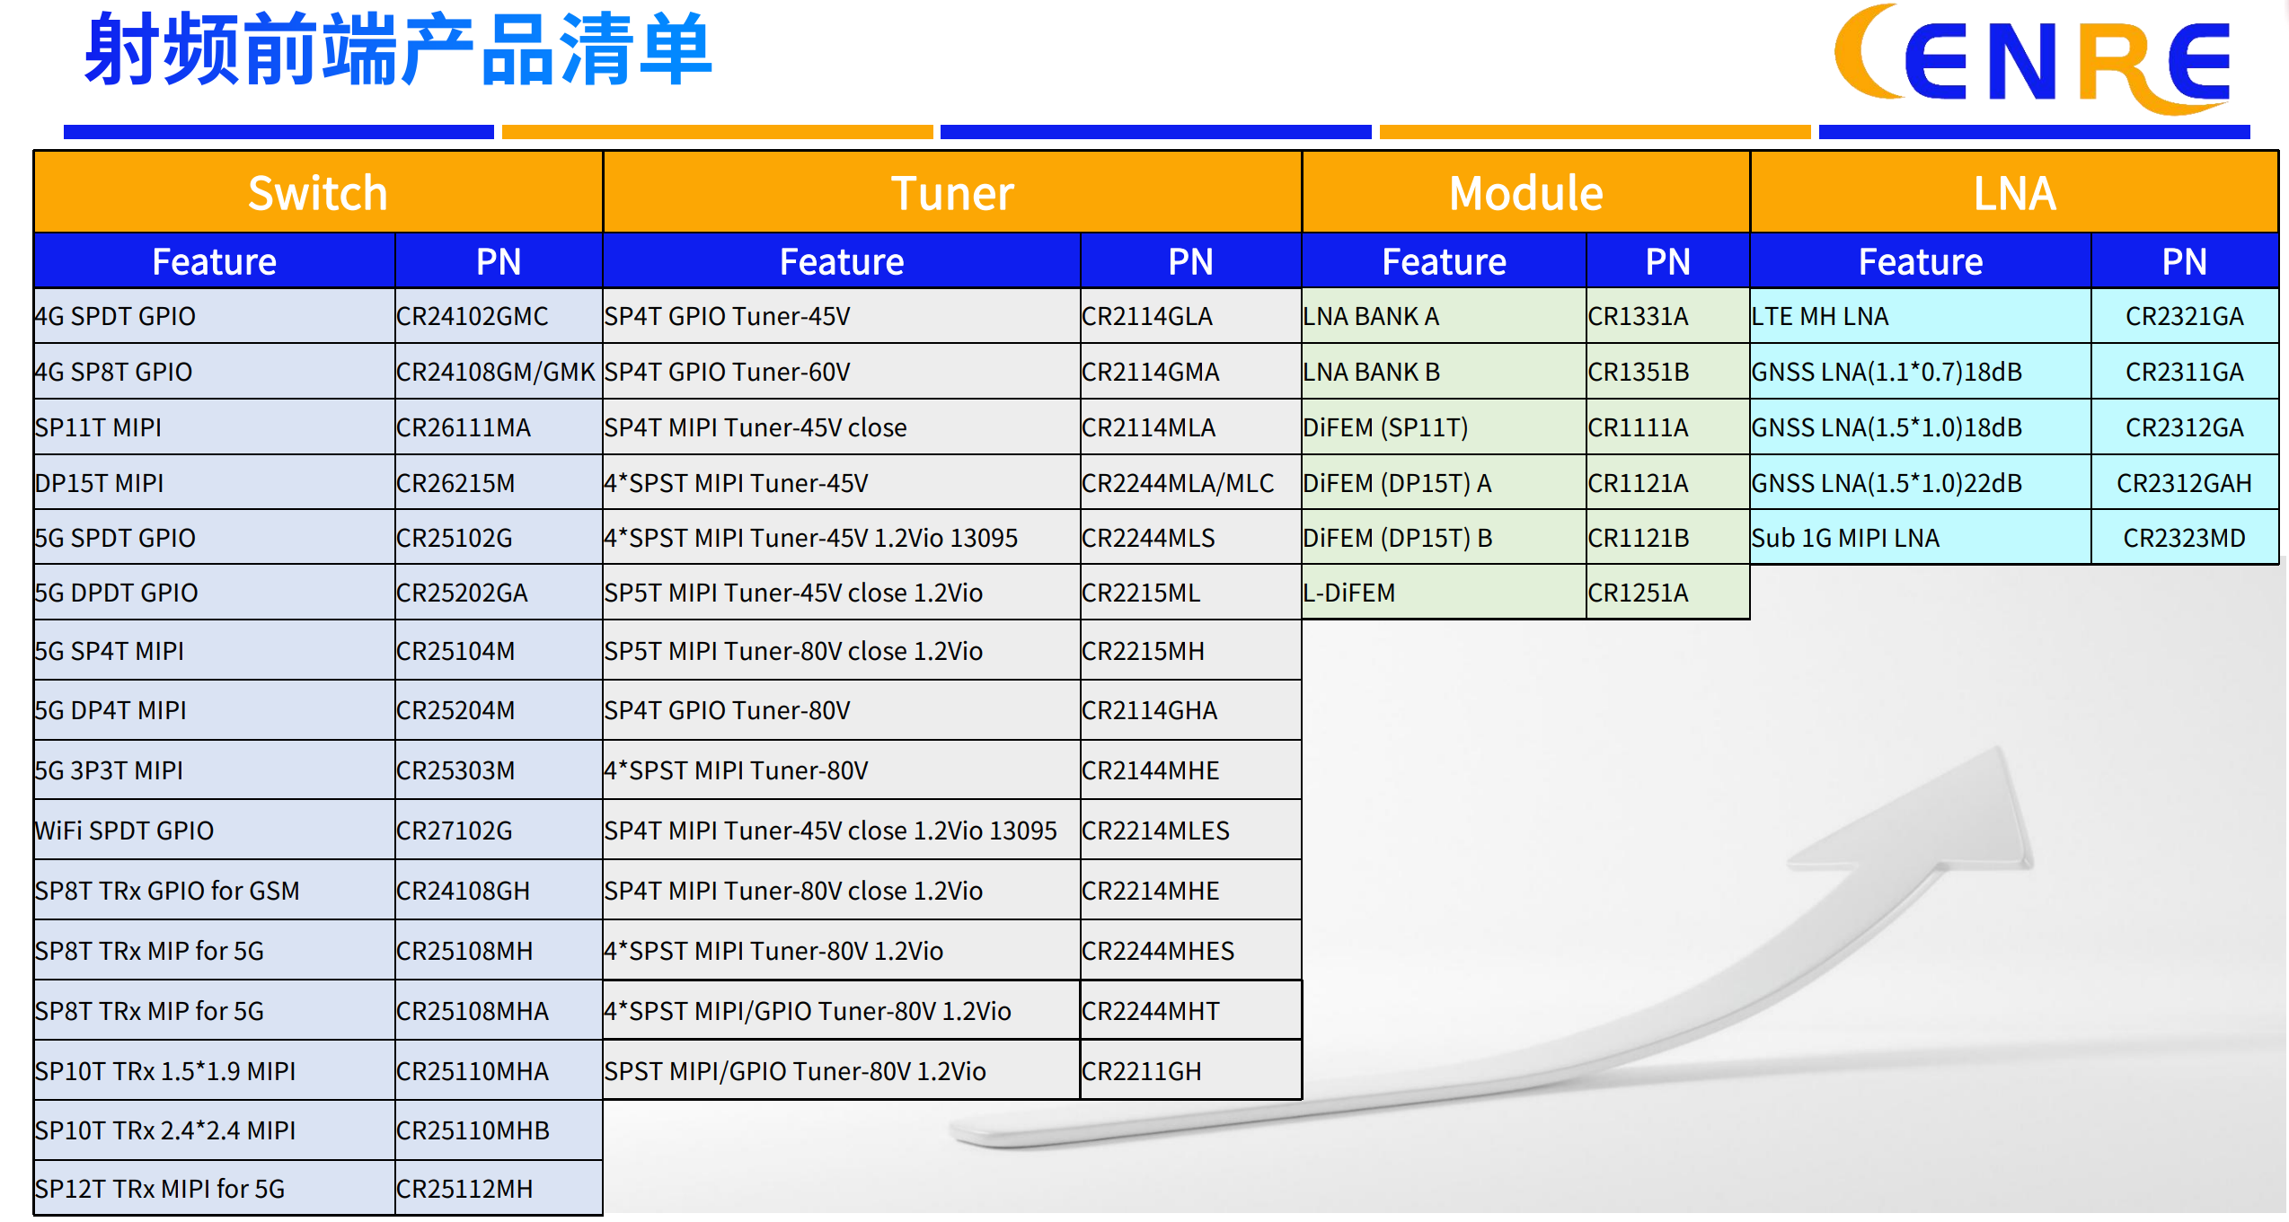
Task: Click the Module section header
Action: click(1525, 192)
